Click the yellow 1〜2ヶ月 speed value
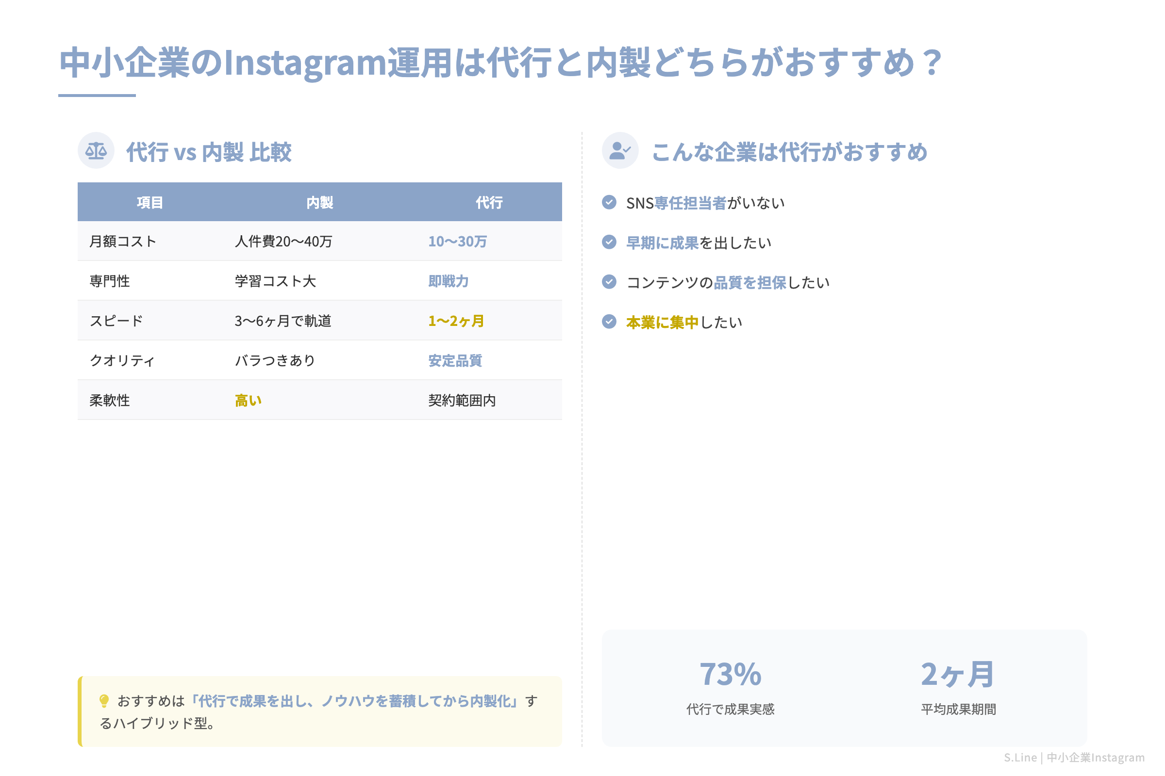This screenshot has height=776, width=1165. (x=456, y=321)
